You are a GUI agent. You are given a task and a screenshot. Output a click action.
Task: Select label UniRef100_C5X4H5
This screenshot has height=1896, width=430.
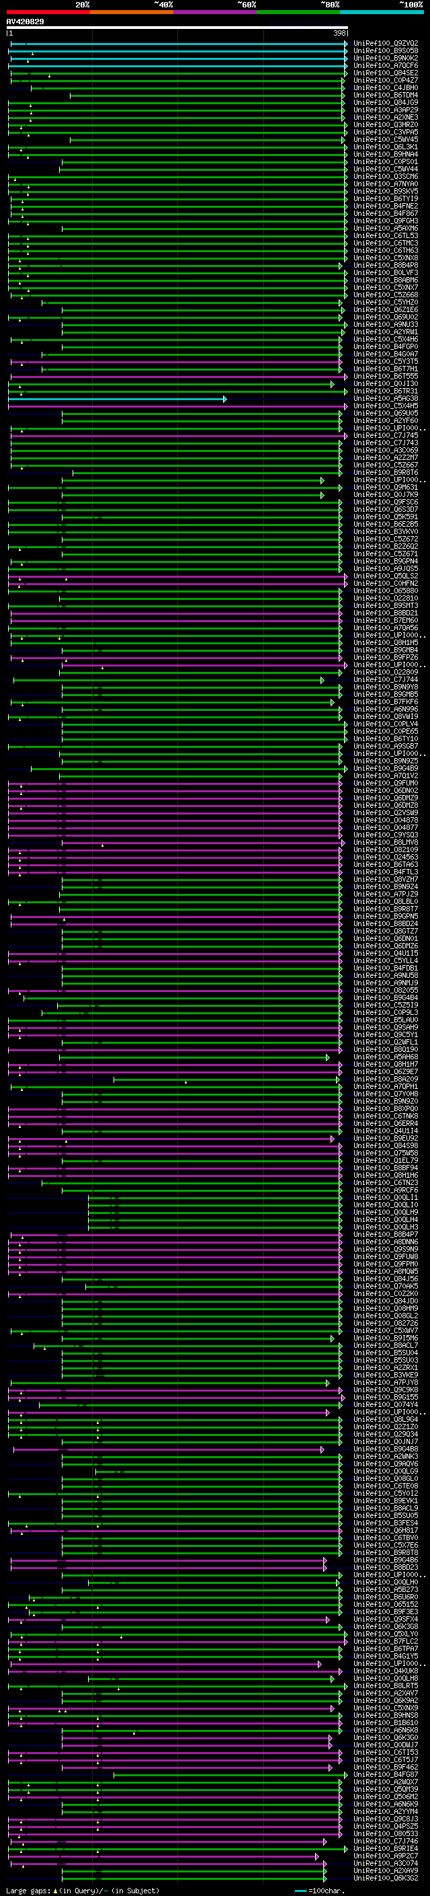point(386,406)
